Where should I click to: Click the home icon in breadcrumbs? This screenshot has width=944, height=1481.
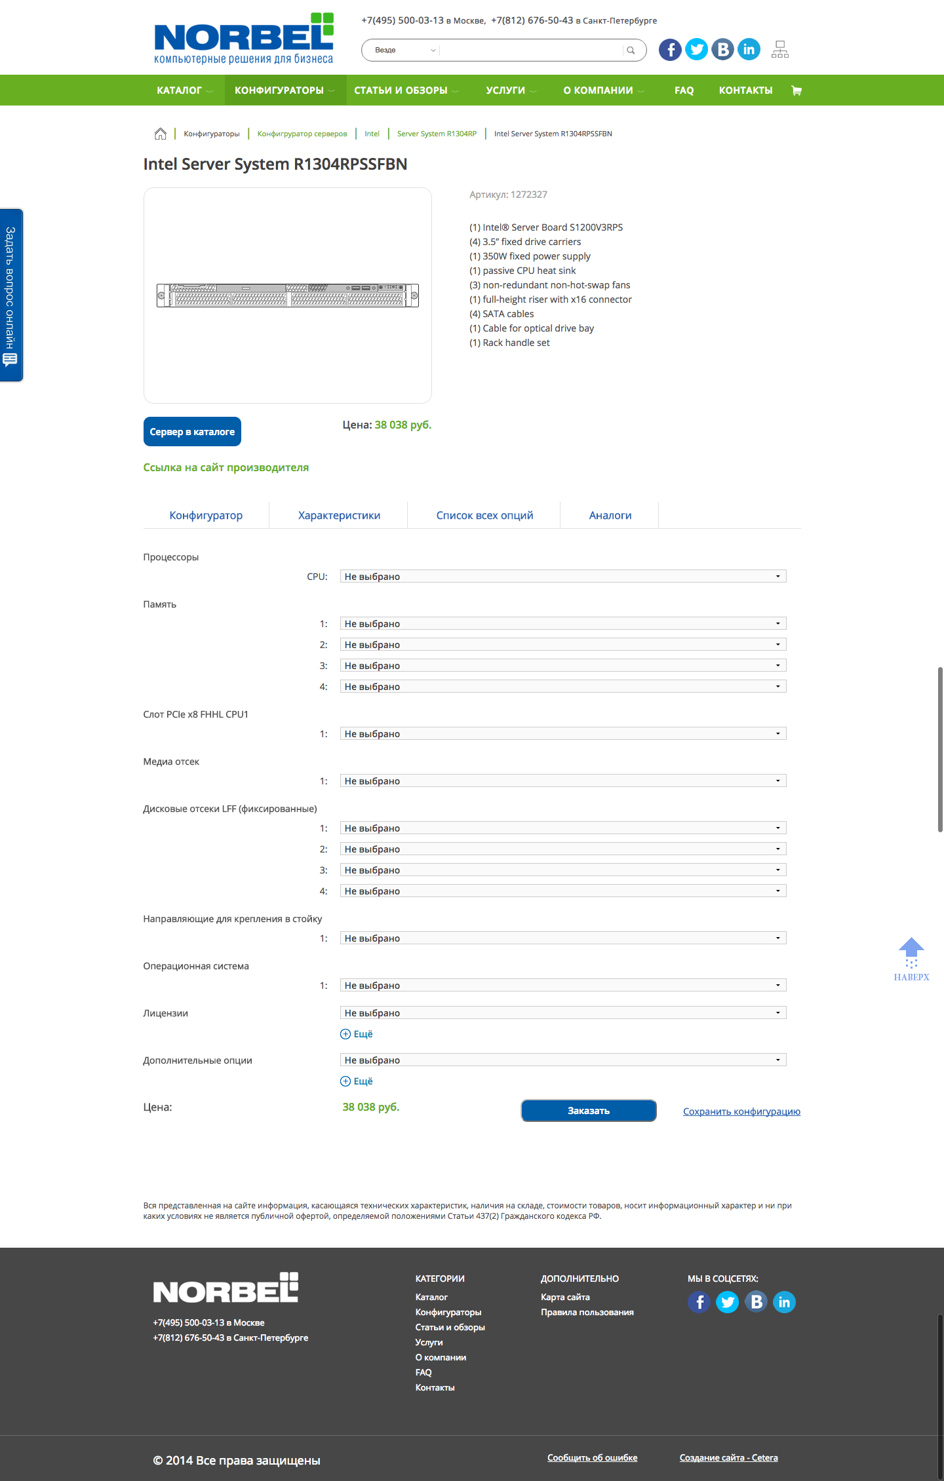click(160, 134)
